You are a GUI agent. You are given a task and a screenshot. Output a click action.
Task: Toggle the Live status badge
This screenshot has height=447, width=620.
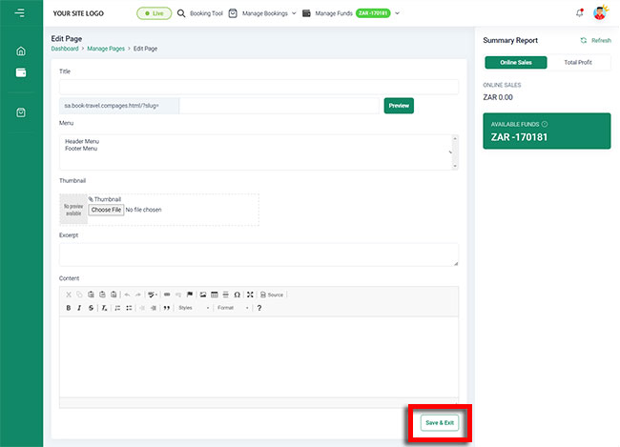pyautogui.click(x=154, y=13)
